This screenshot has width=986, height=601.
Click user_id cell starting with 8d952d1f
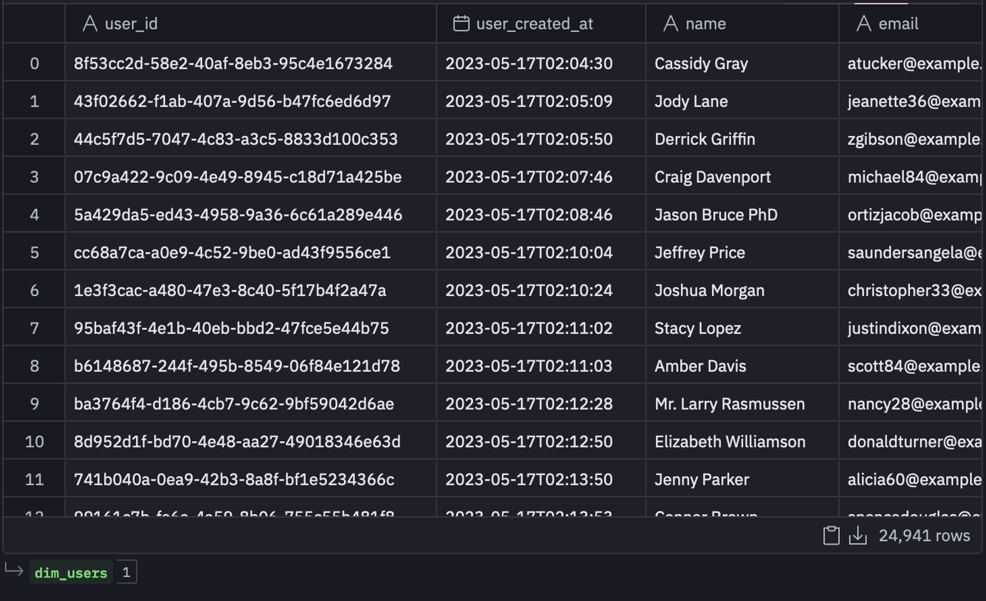[237, 442]
